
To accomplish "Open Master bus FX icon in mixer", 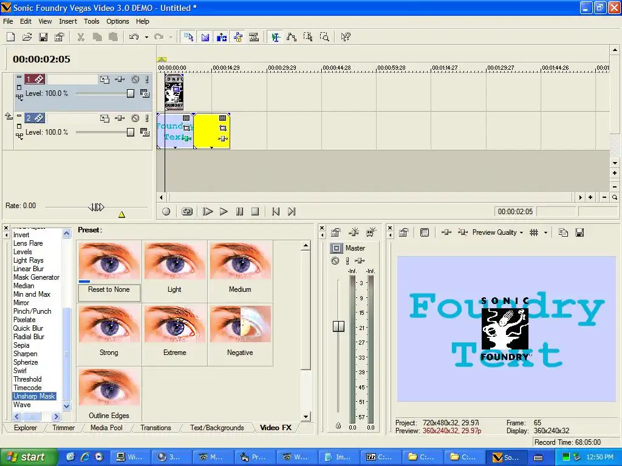I will 360,261.
